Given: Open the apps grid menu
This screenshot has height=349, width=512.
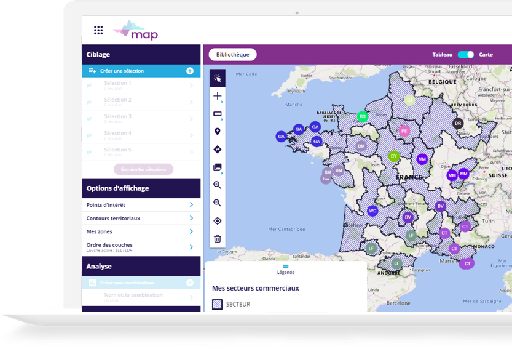Looking at the screenshot, I should [x=98, y=30].
